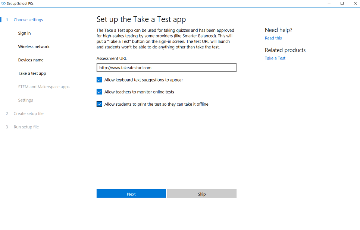The width and height of the screenshot is (360, 230).
Task: Select Take a test app sidebar item
Action: coord(32,73)
